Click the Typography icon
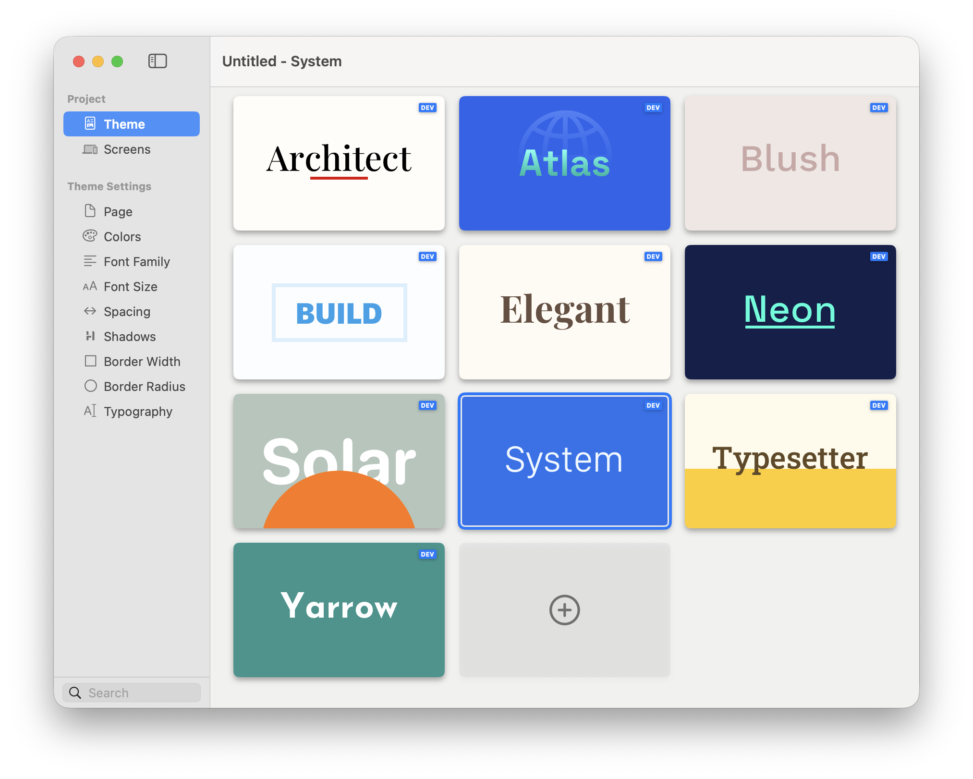The height and width of the screenshot is (779, 973). pos(90,411)
